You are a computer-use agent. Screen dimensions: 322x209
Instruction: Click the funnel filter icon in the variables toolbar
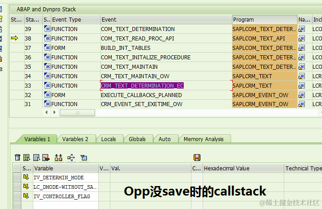pyautogui.click(x=84, y=157)
